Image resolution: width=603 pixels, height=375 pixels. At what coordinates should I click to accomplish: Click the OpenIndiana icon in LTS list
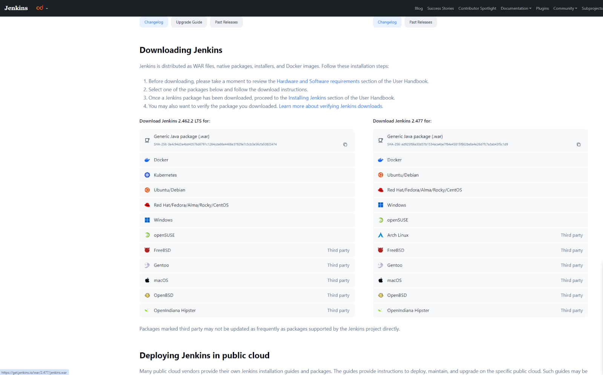click(x=147, y=311)
